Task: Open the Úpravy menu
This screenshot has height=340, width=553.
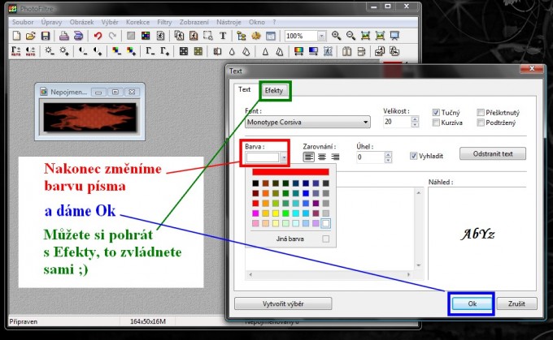Action: click(x=51, y=22)
